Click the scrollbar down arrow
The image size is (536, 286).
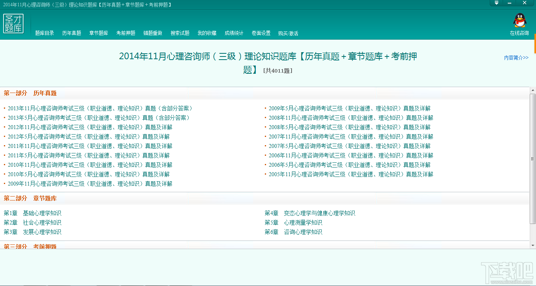click(x=532, y=246)
